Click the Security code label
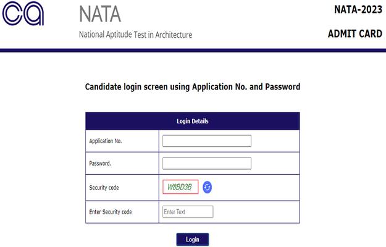386x247 pixels. click(x=104, y=188)
